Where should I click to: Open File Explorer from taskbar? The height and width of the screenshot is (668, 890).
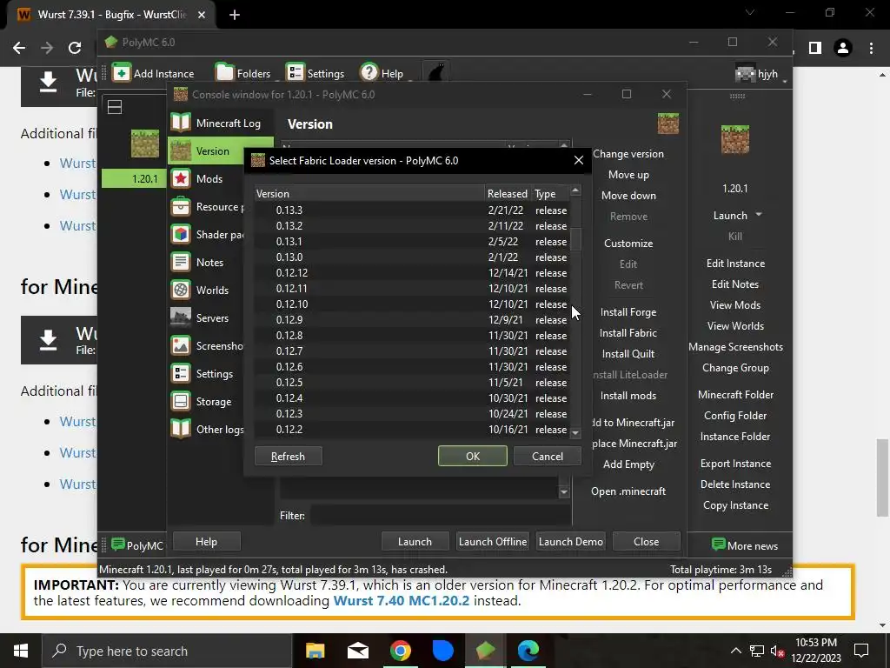pyautogui.click(x=315, y=651)
